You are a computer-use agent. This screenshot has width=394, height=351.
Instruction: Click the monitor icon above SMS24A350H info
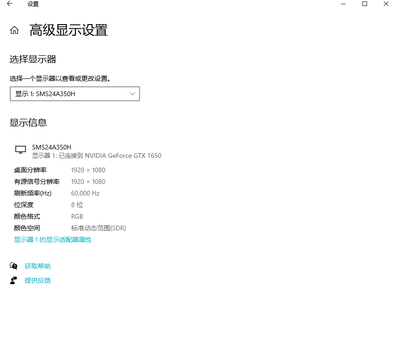pos(20,149)
